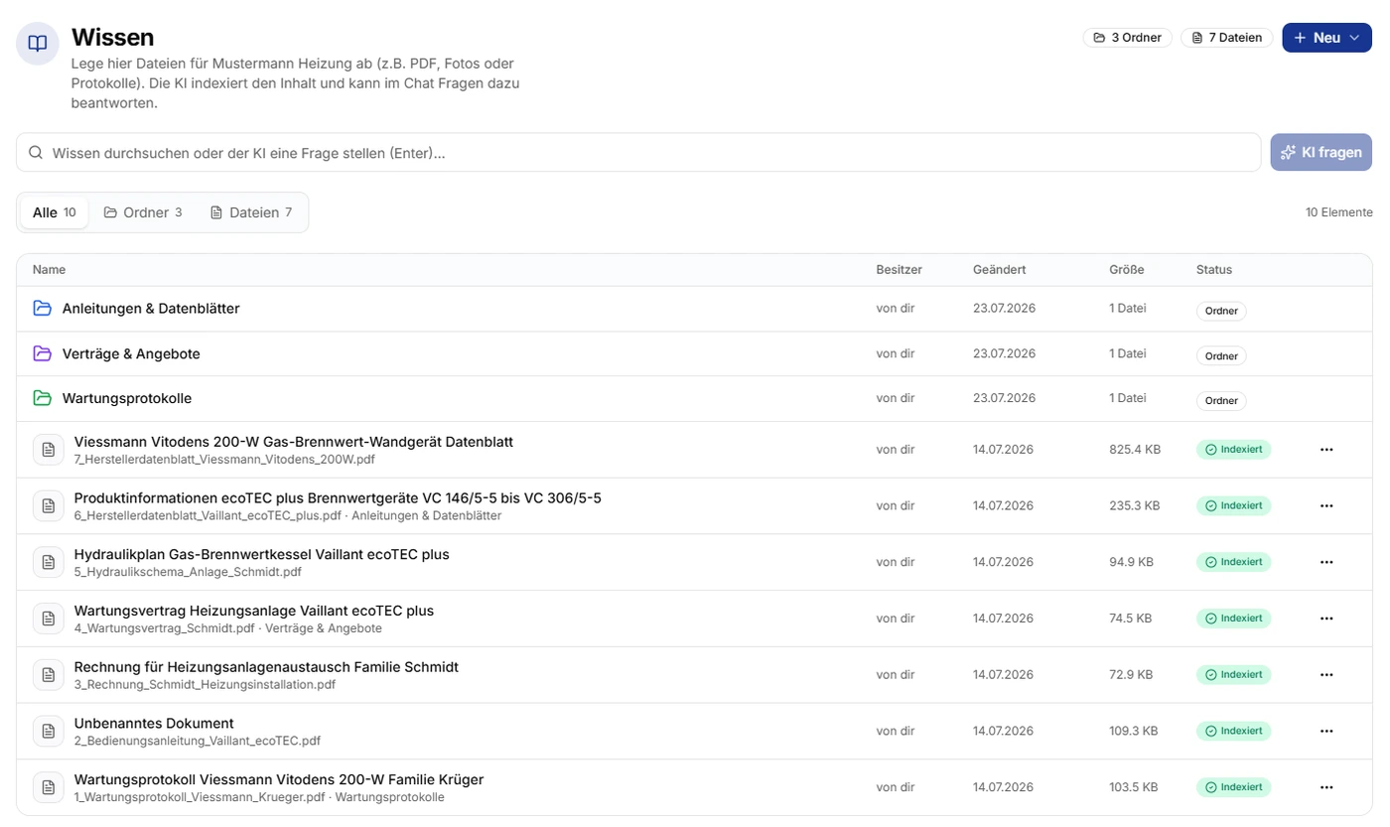Click the document icon for Wartungsvertrag Heizungsanlage
Image resolution: width=1390 pixels, height=827 pixels.
click(48, 619)
